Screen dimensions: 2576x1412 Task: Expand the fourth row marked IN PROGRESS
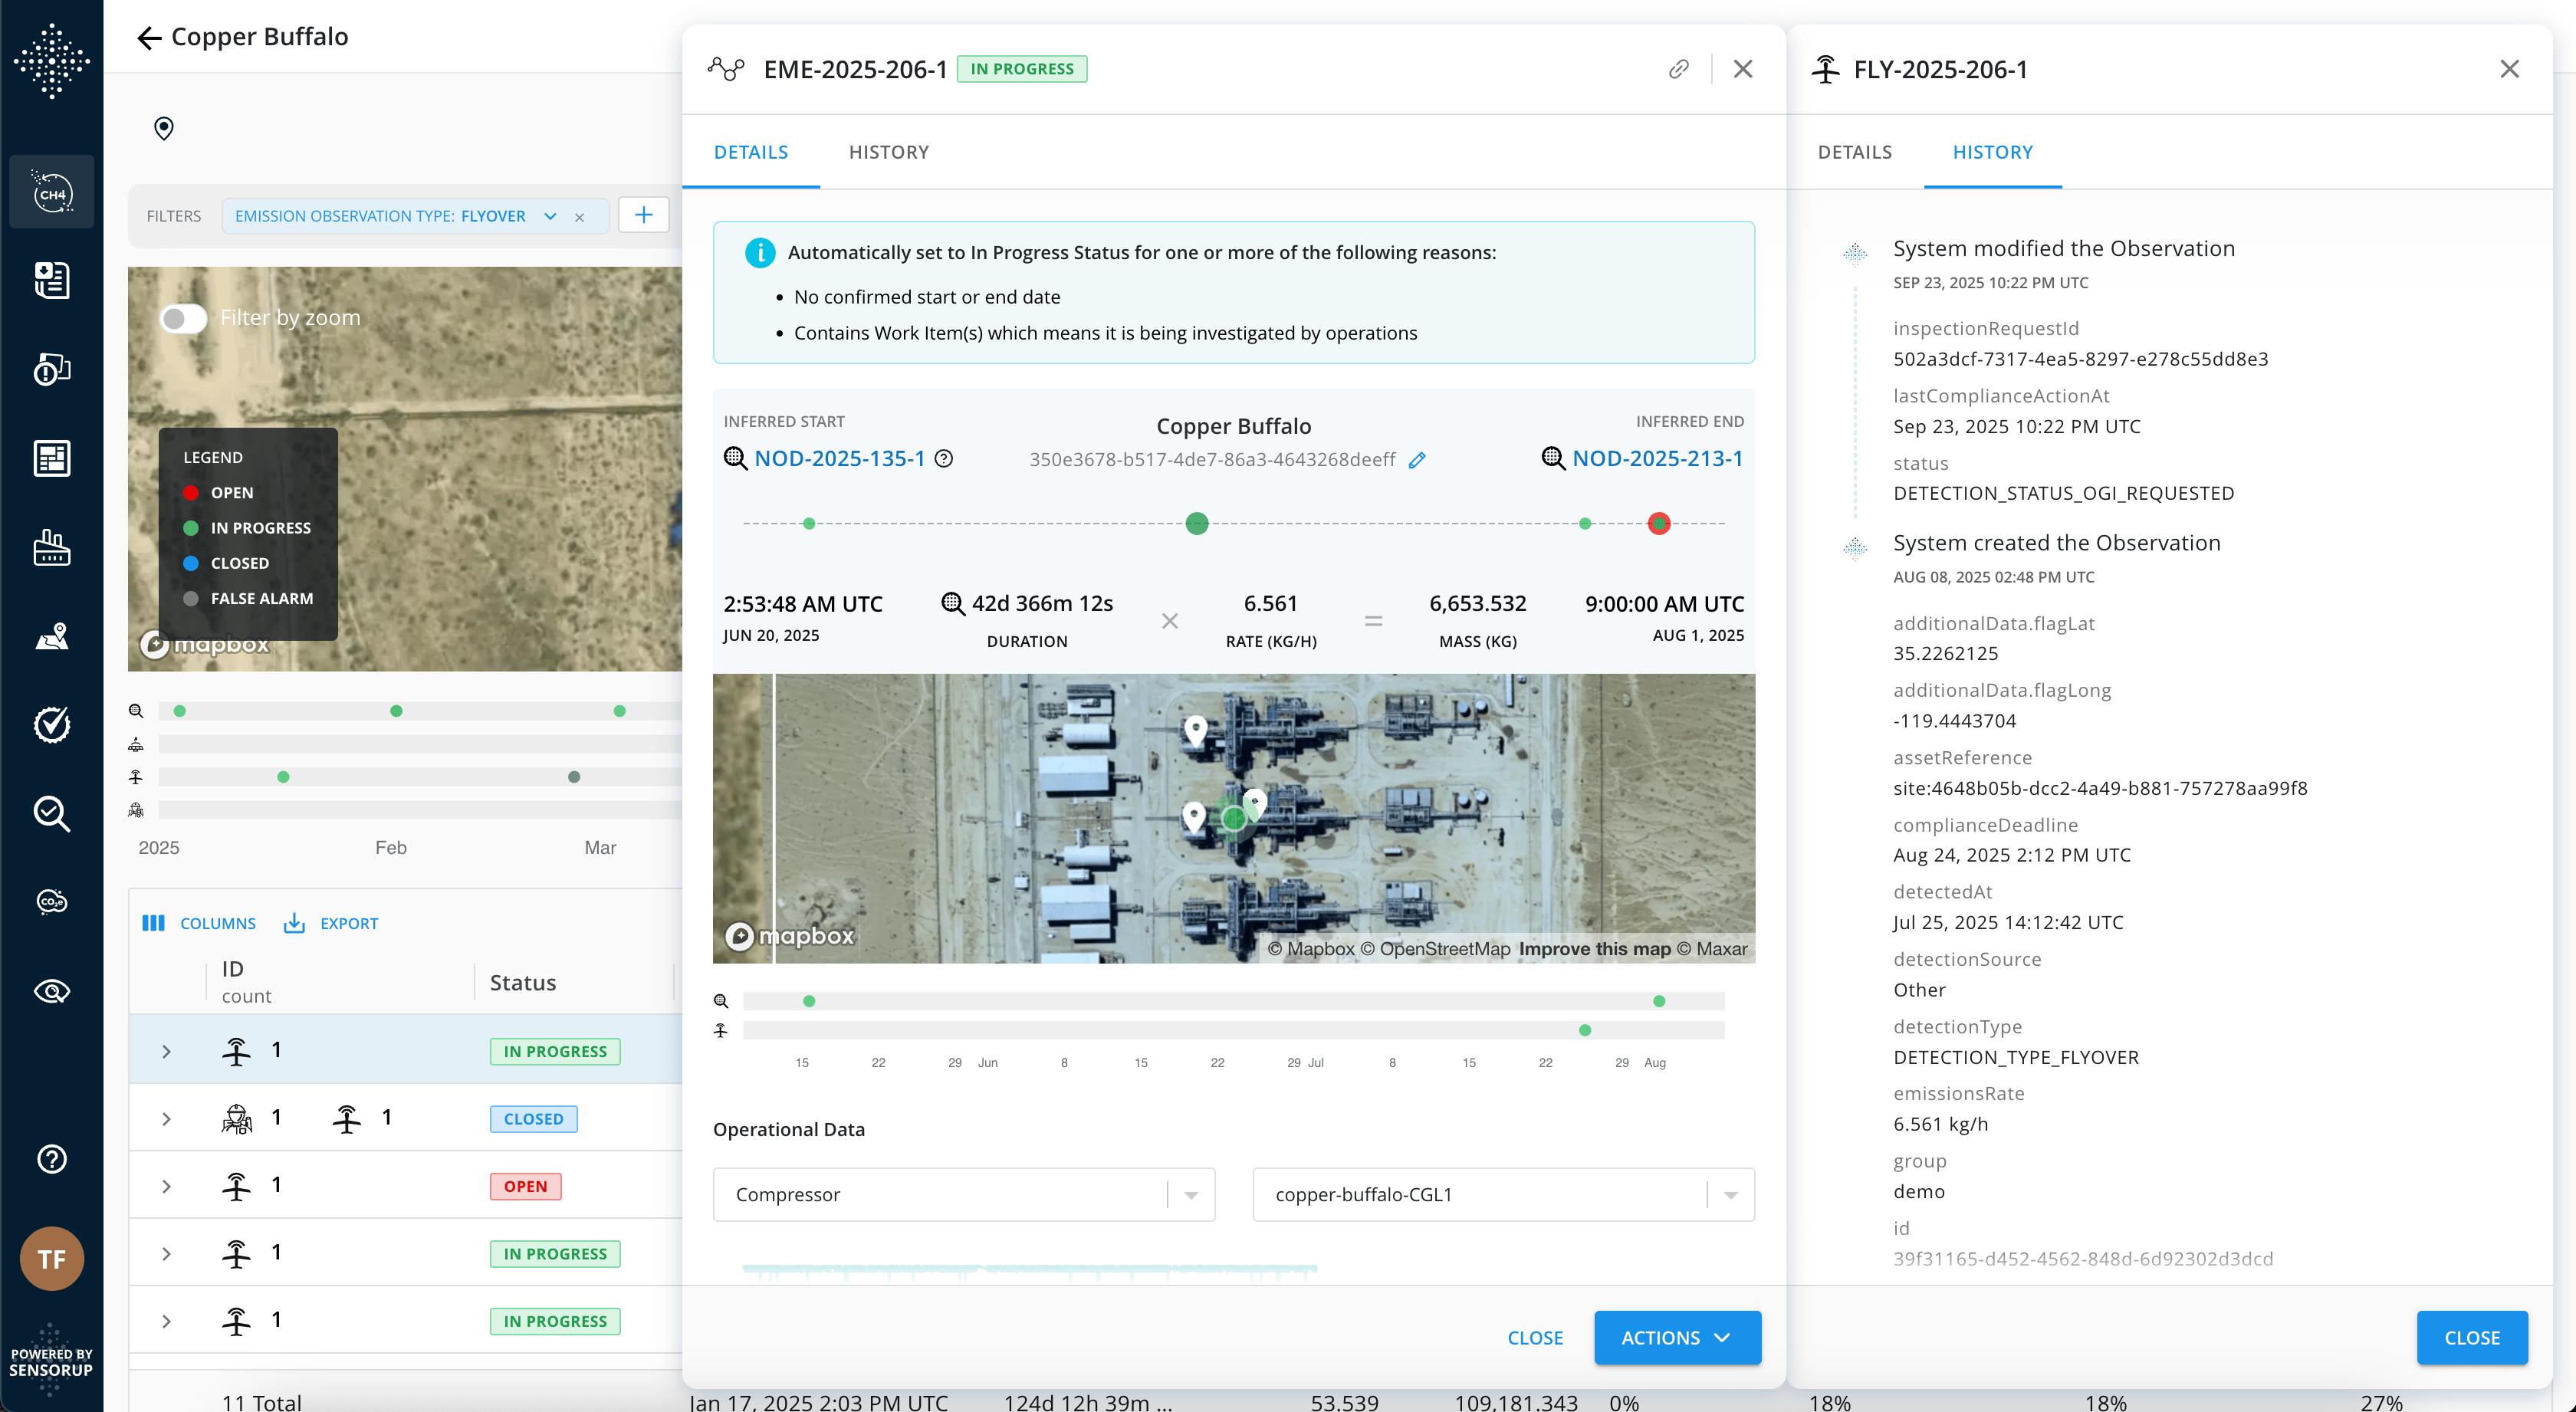click(x=167, y=1254)
